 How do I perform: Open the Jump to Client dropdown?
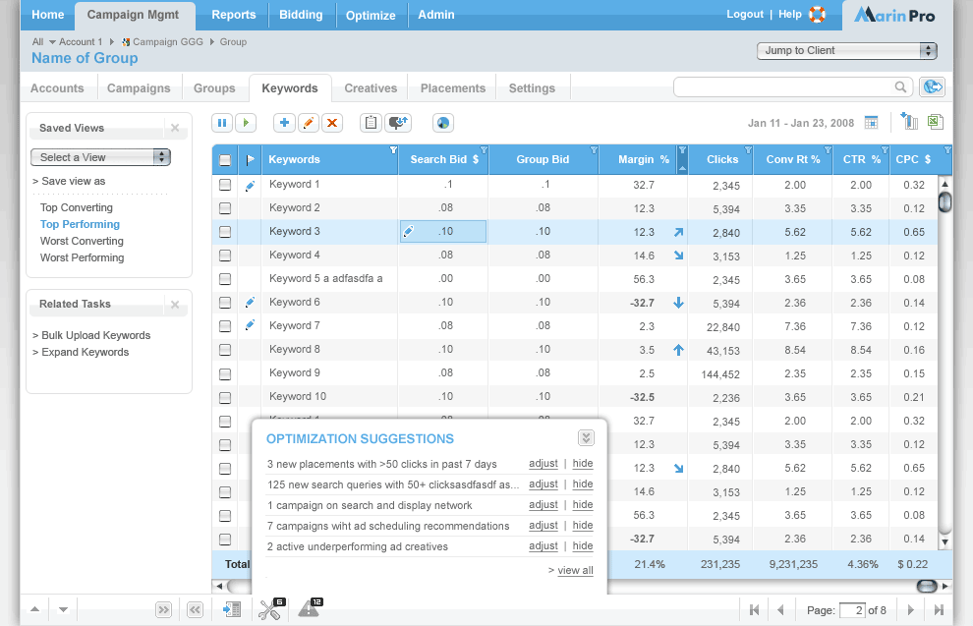846,50
